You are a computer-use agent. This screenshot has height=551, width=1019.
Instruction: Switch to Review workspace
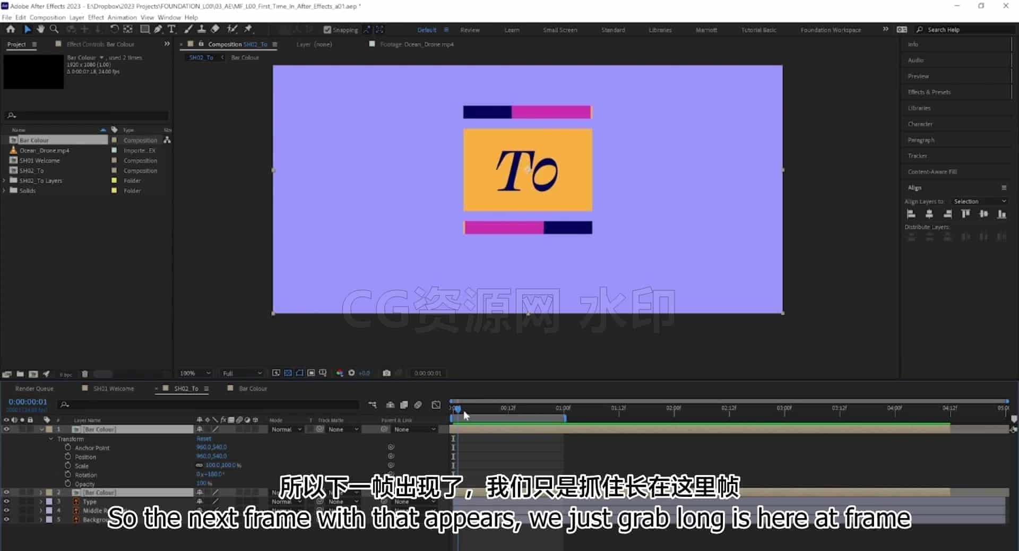pyautogui.click(x=470, y=30)
